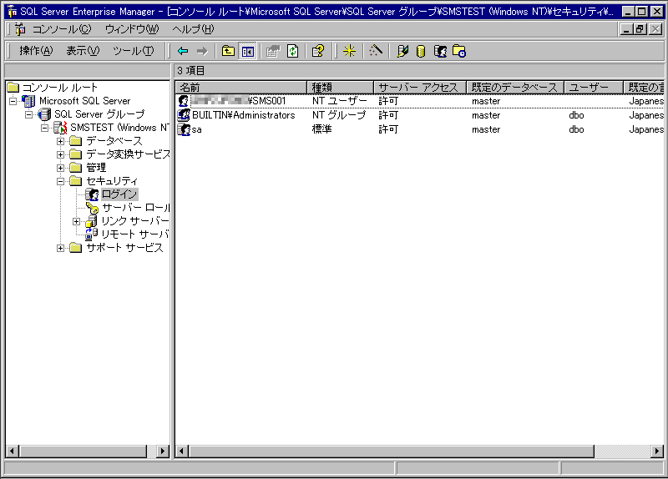
Task: Click the Properties toolbar icon
Action: point(273,51)
